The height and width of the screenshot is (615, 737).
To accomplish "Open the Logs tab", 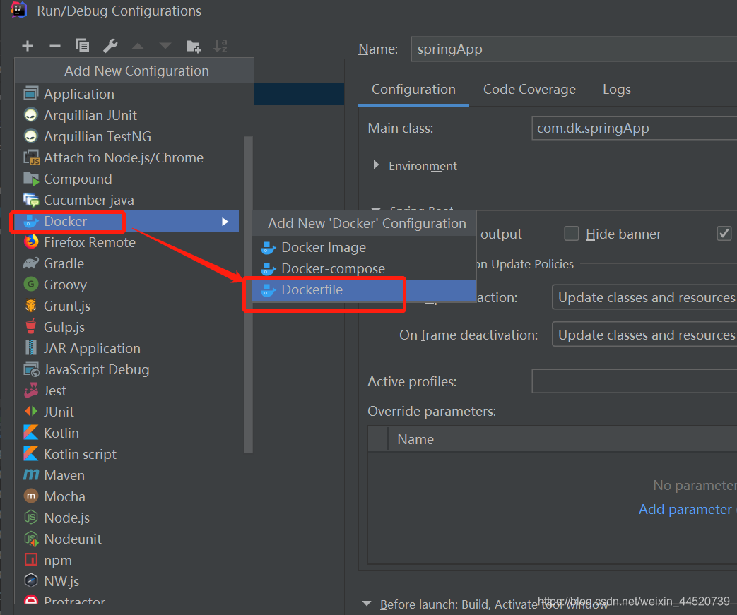I will tap(617, 89).
